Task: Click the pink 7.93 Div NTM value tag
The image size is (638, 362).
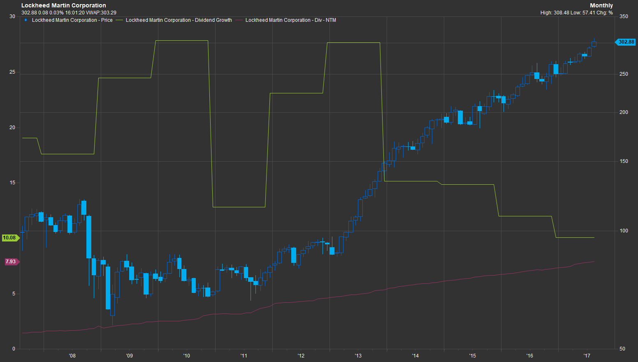Action: (12, 262)
